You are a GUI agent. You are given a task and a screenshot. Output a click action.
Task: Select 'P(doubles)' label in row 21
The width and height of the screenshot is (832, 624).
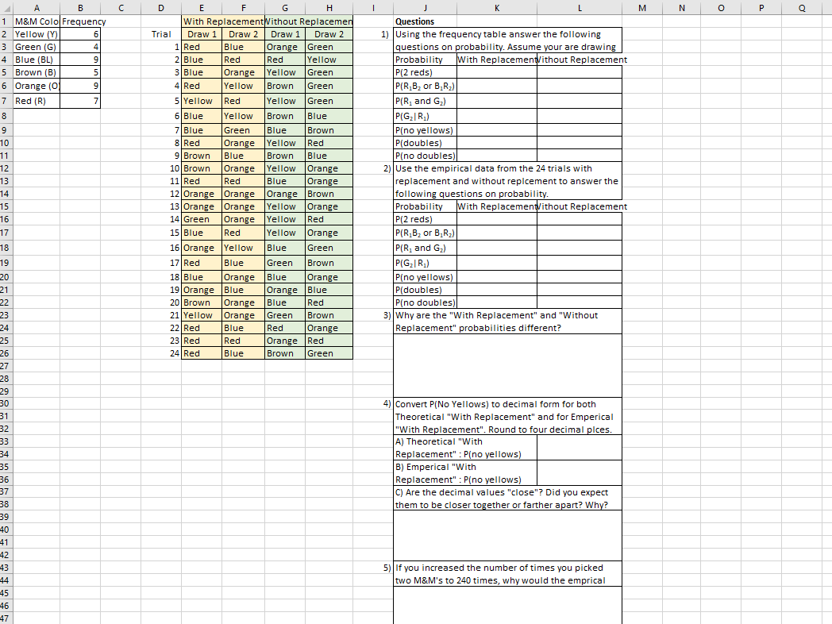(425, 290)
